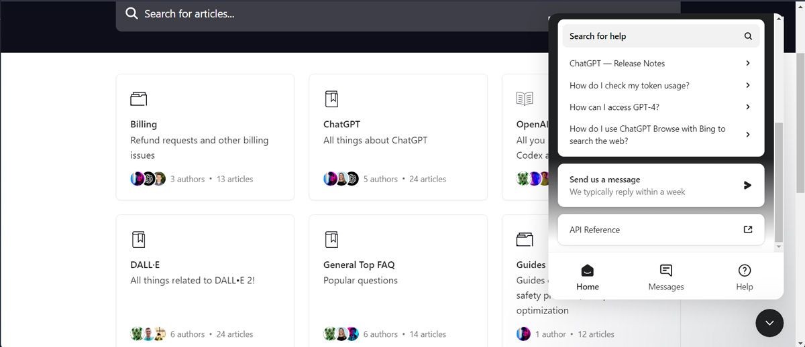Click "We typically reply within a week" text
Image resolution: width=805 pixels, height=347 pixels.
[x=627, y=192]
